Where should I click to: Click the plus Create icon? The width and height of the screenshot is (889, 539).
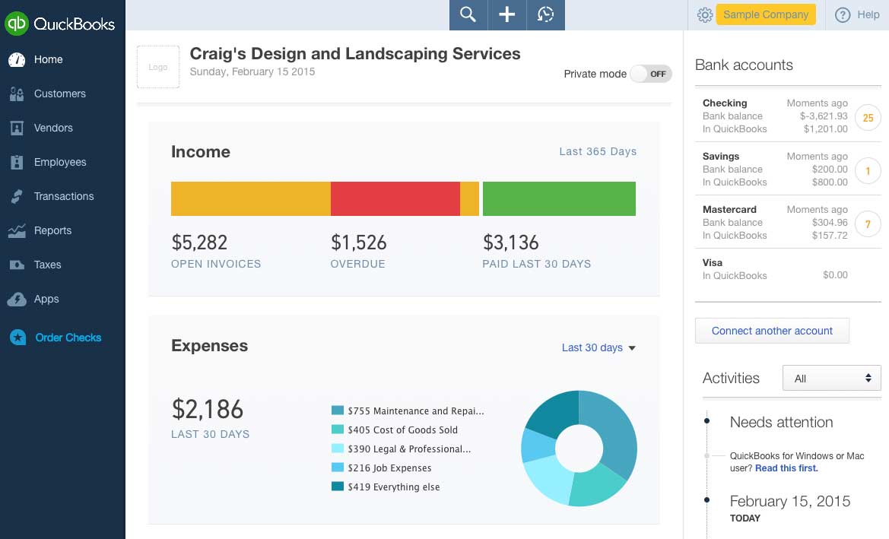(x=507, y=14)
